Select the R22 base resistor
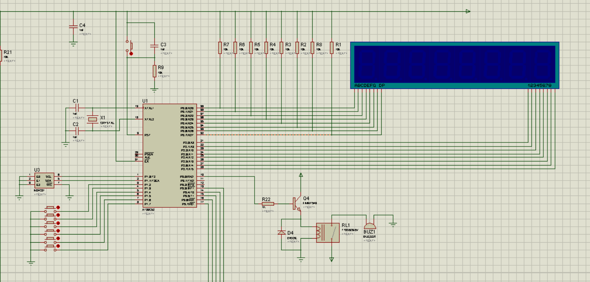This screenshot has width=590, height=282. 268,204
